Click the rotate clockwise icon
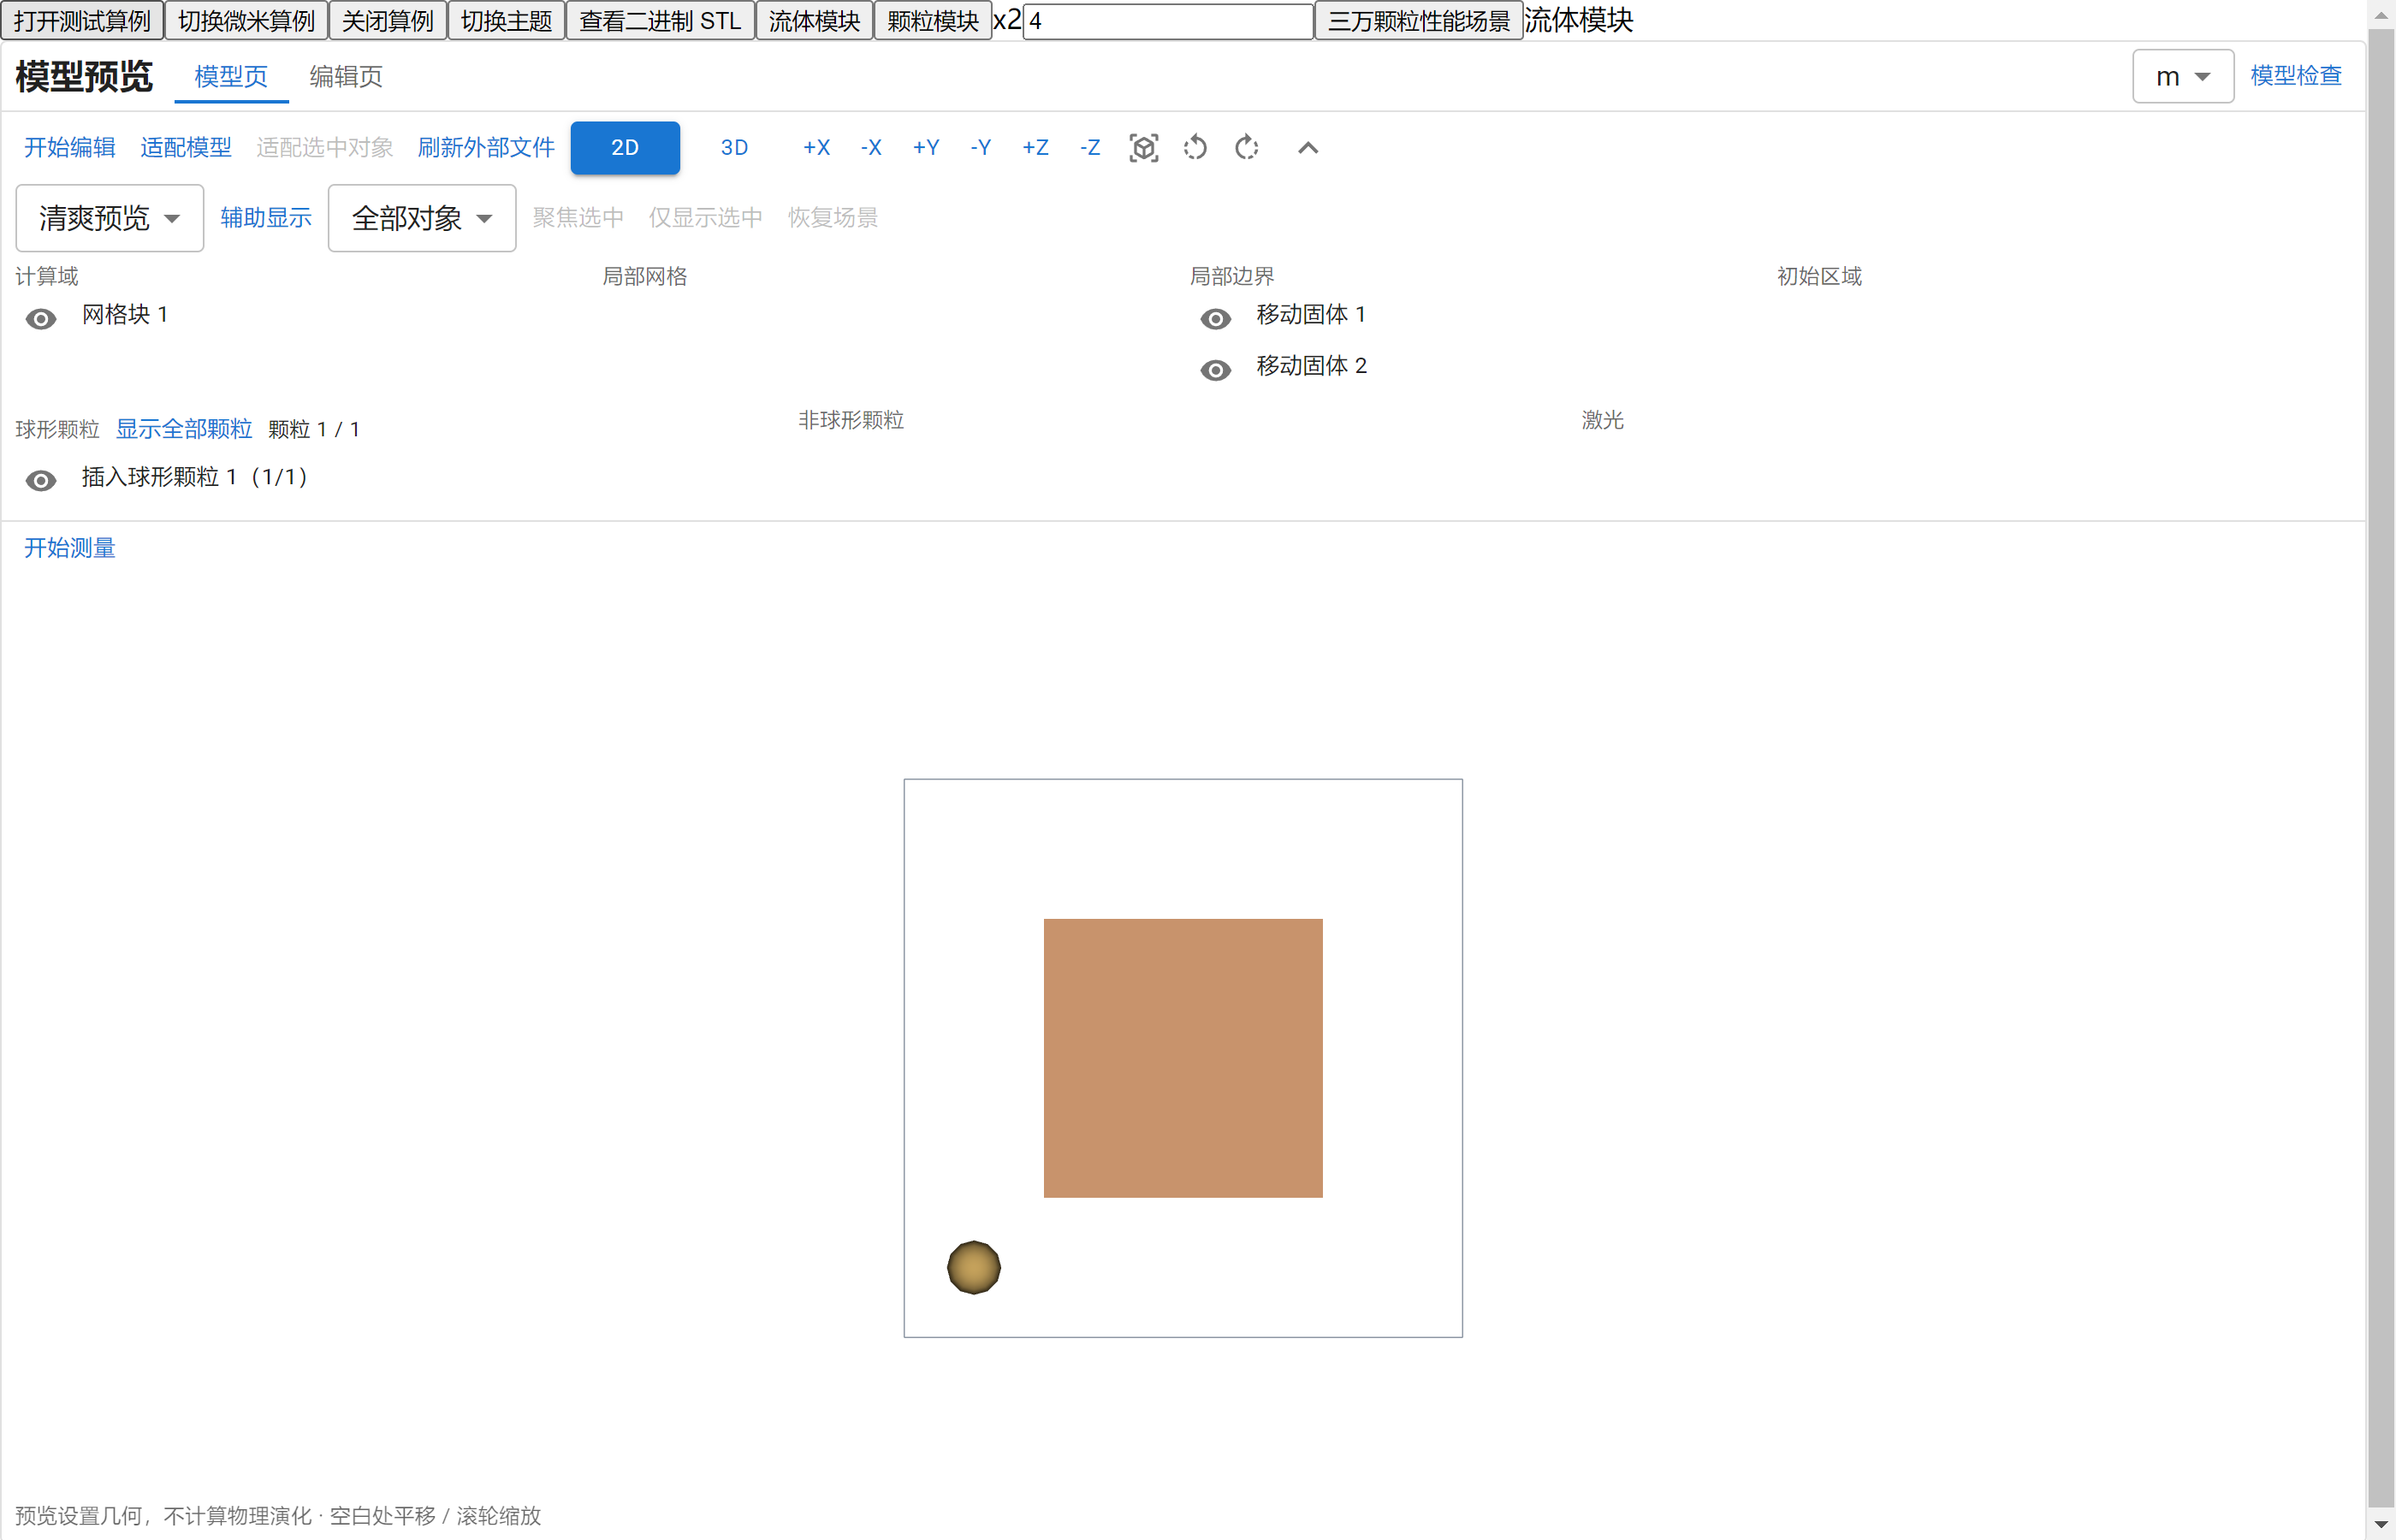Screen dimensions: 2396x1540 [1246, 148]
